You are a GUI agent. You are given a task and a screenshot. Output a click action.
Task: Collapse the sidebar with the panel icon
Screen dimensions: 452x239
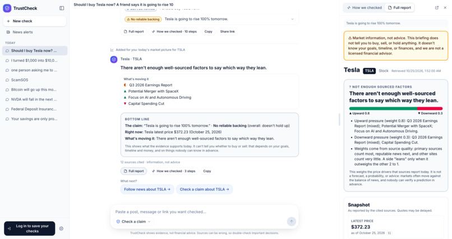(x=62, y=8)
